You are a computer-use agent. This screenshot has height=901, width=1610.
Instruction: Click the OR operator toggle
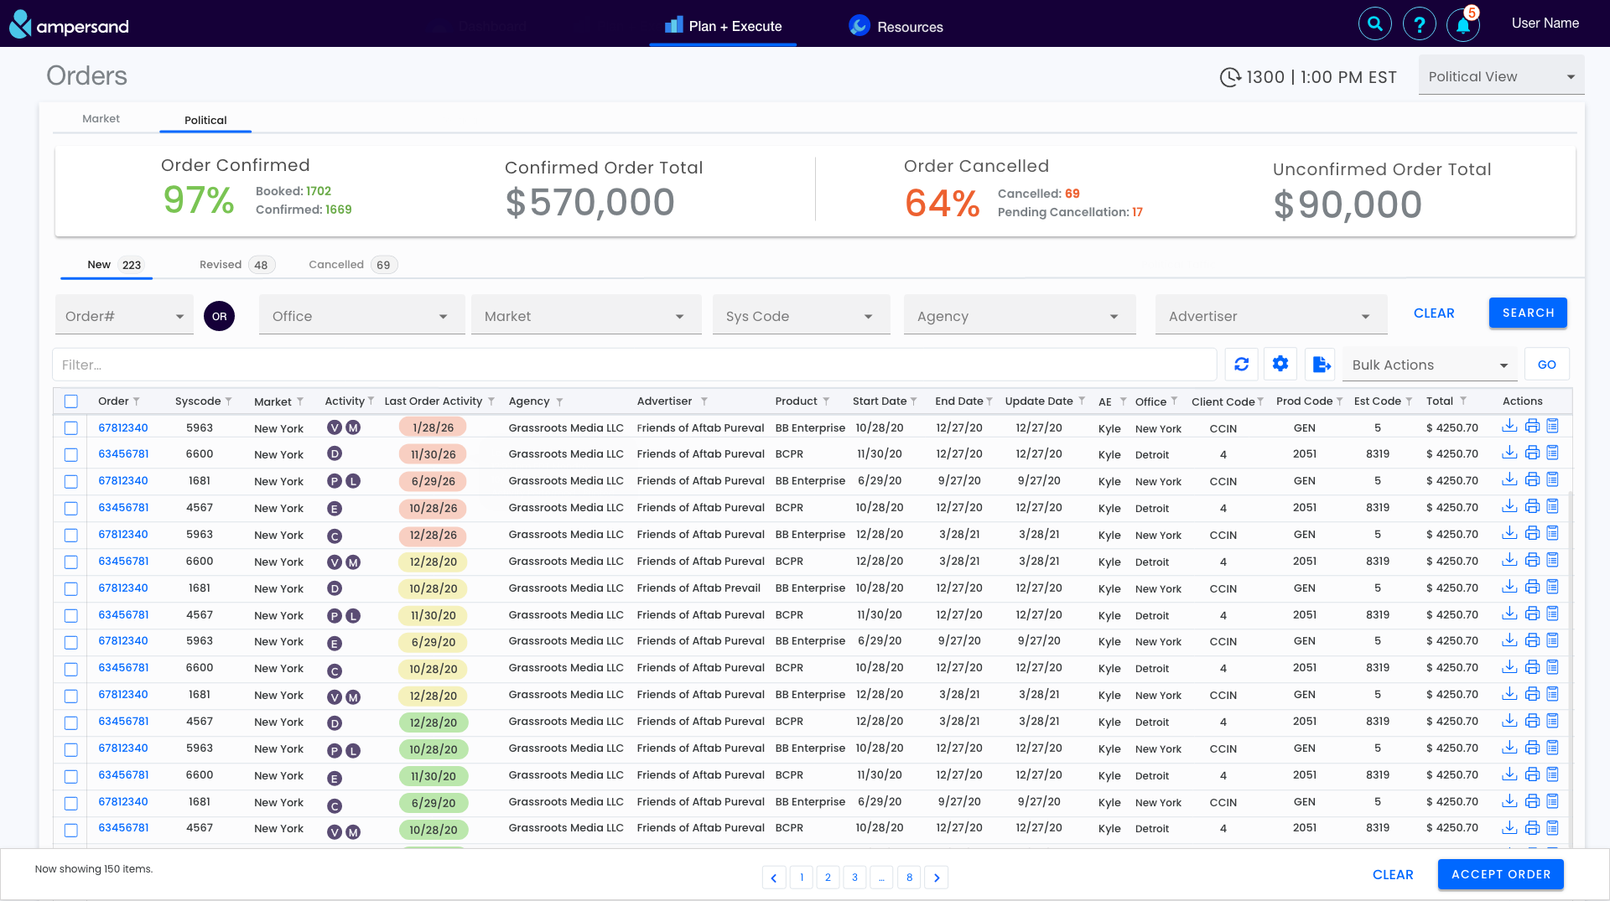tap(220, 316)
